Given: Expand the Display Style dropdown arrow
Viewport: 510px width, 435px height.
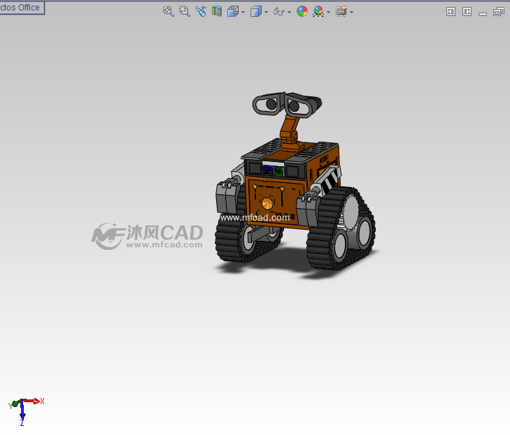Looking at the screenshot, I should pos(267,13).
